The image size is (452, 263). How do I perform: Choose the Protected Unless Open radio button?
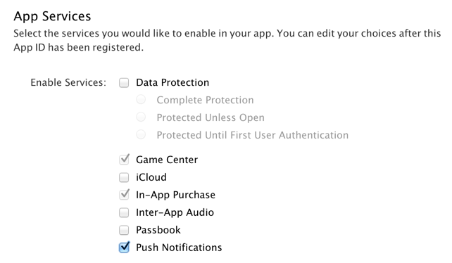click(x=141, y=117)
